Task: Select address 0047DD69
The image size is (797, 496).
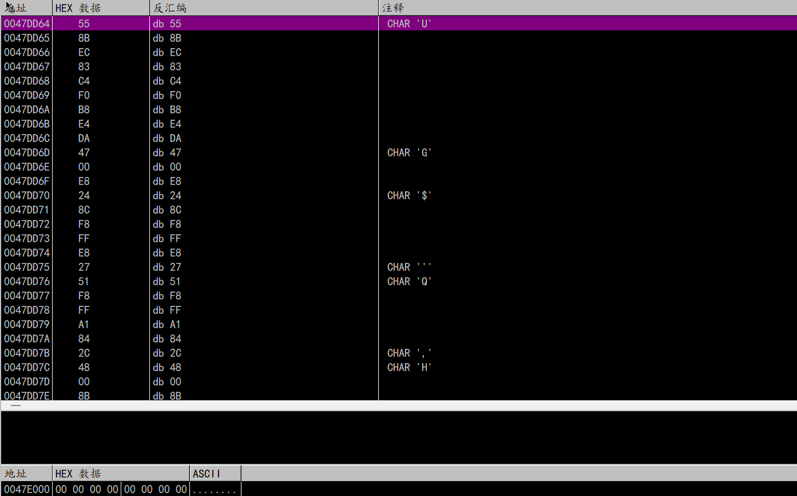Action: pos(27,95)
